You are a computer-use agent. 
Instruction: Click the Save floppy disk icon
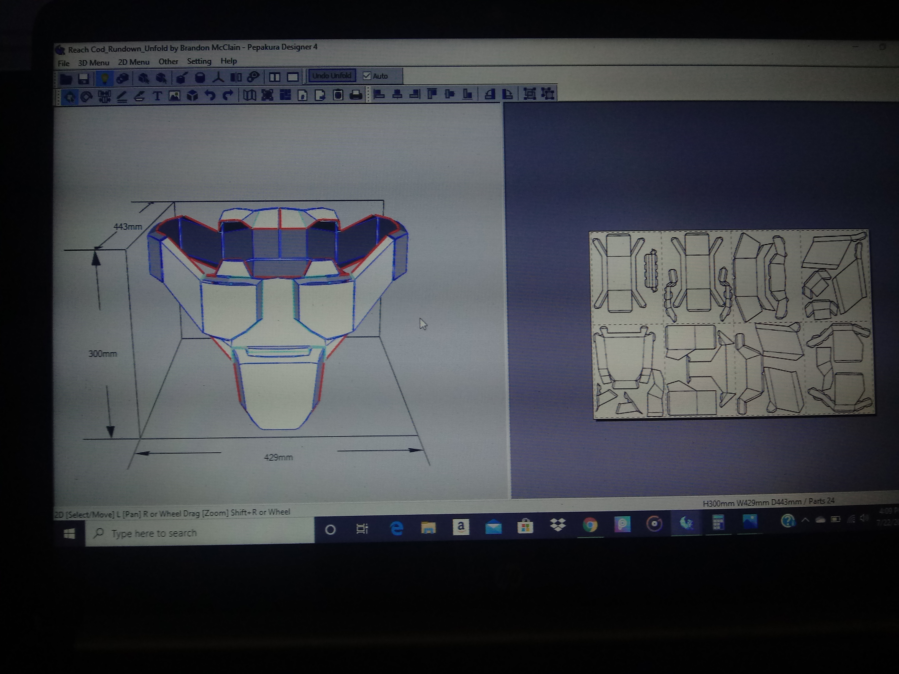point(84,79)
